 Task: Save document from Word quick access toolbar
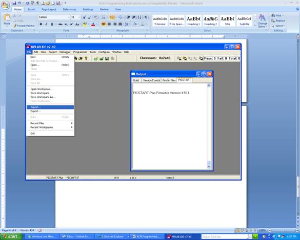[x=14, y=3]
